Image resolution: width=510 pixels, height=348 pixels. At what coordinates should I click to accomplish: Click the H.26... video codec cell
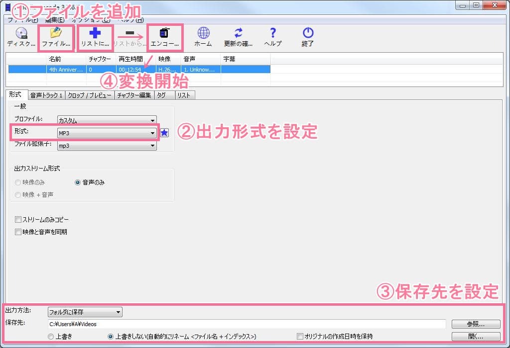click(x=168, y=70)
